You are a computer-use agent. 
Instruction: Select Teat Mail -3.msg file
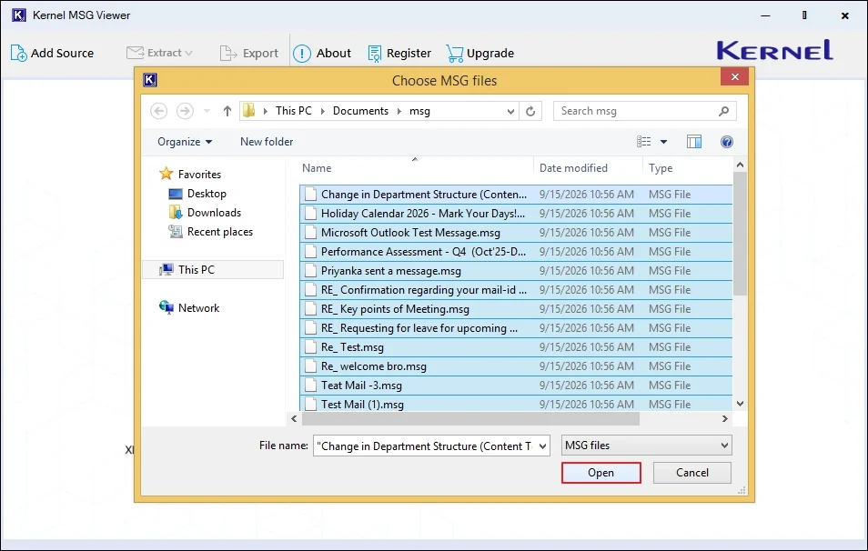(516, 386)
